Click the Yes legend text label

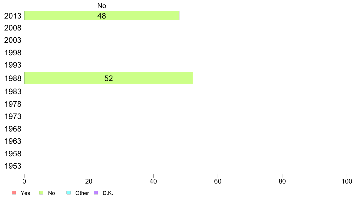(x=25, y=193)
